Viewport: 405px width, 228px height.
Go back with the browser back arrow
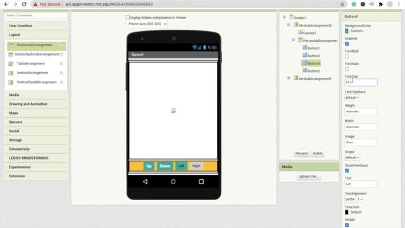click(6, 4)
